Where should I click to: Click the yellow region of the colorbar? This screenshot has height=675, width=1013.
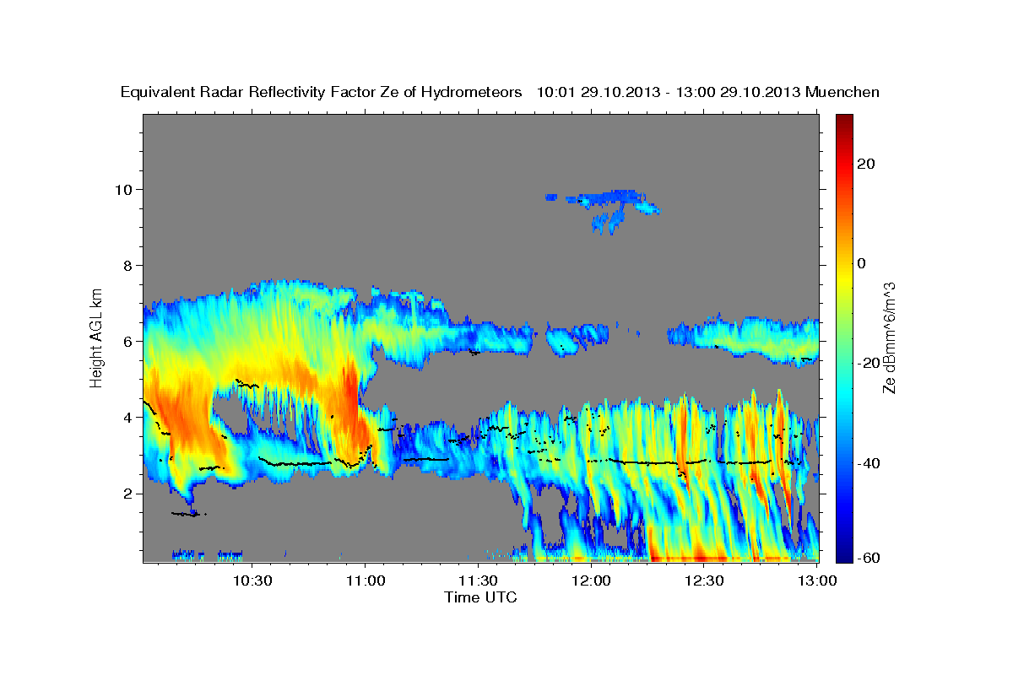click(843, 278)
